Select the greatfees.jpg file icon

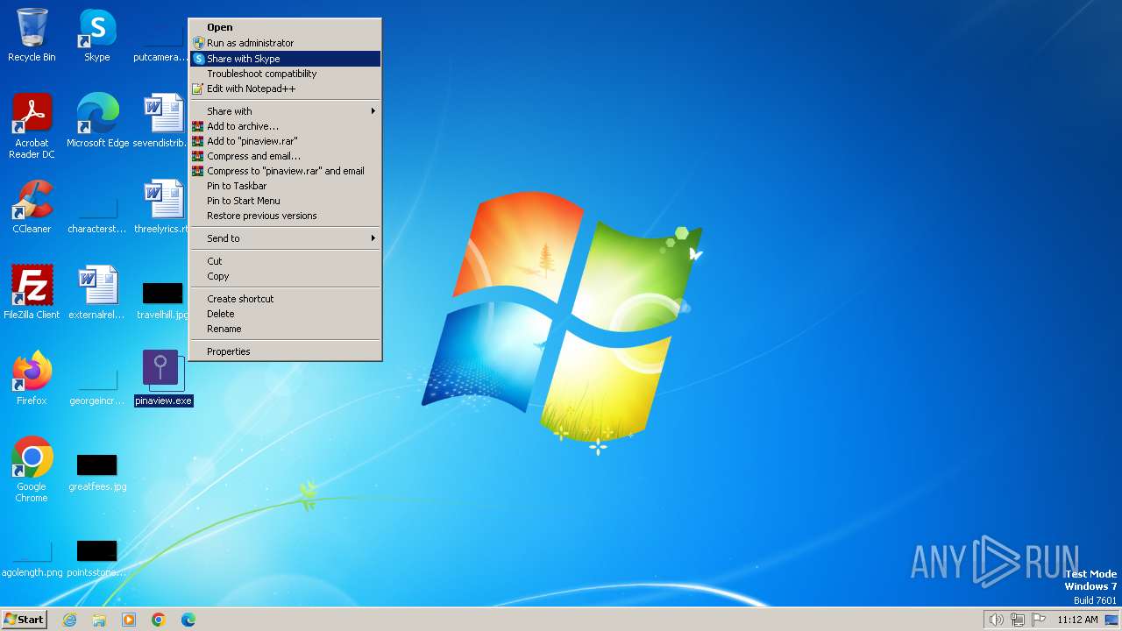pyautogui.click(x=97, y=471)
